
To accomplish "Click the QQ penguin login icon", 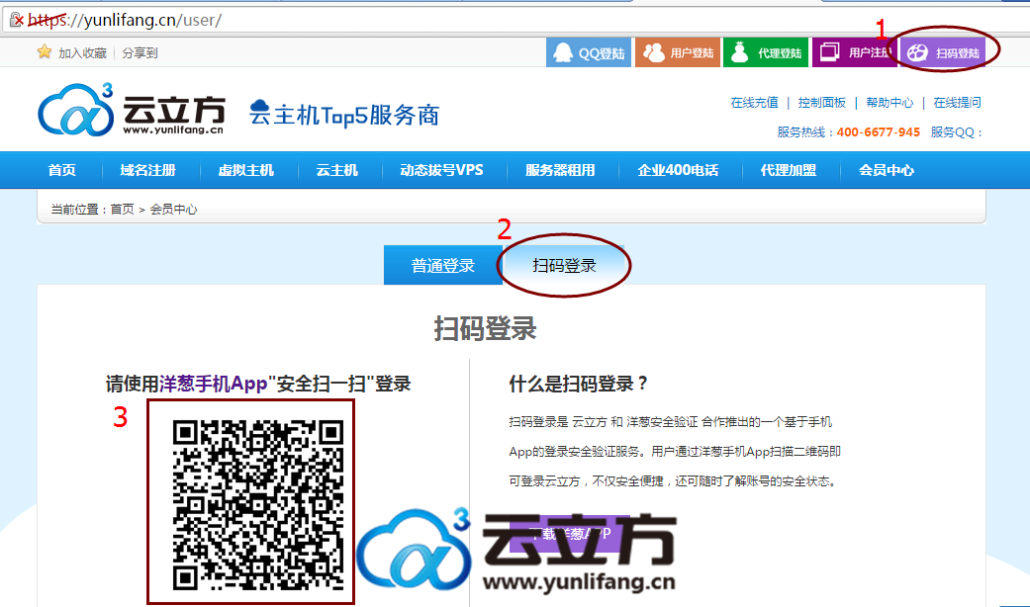I will point(563,52).
